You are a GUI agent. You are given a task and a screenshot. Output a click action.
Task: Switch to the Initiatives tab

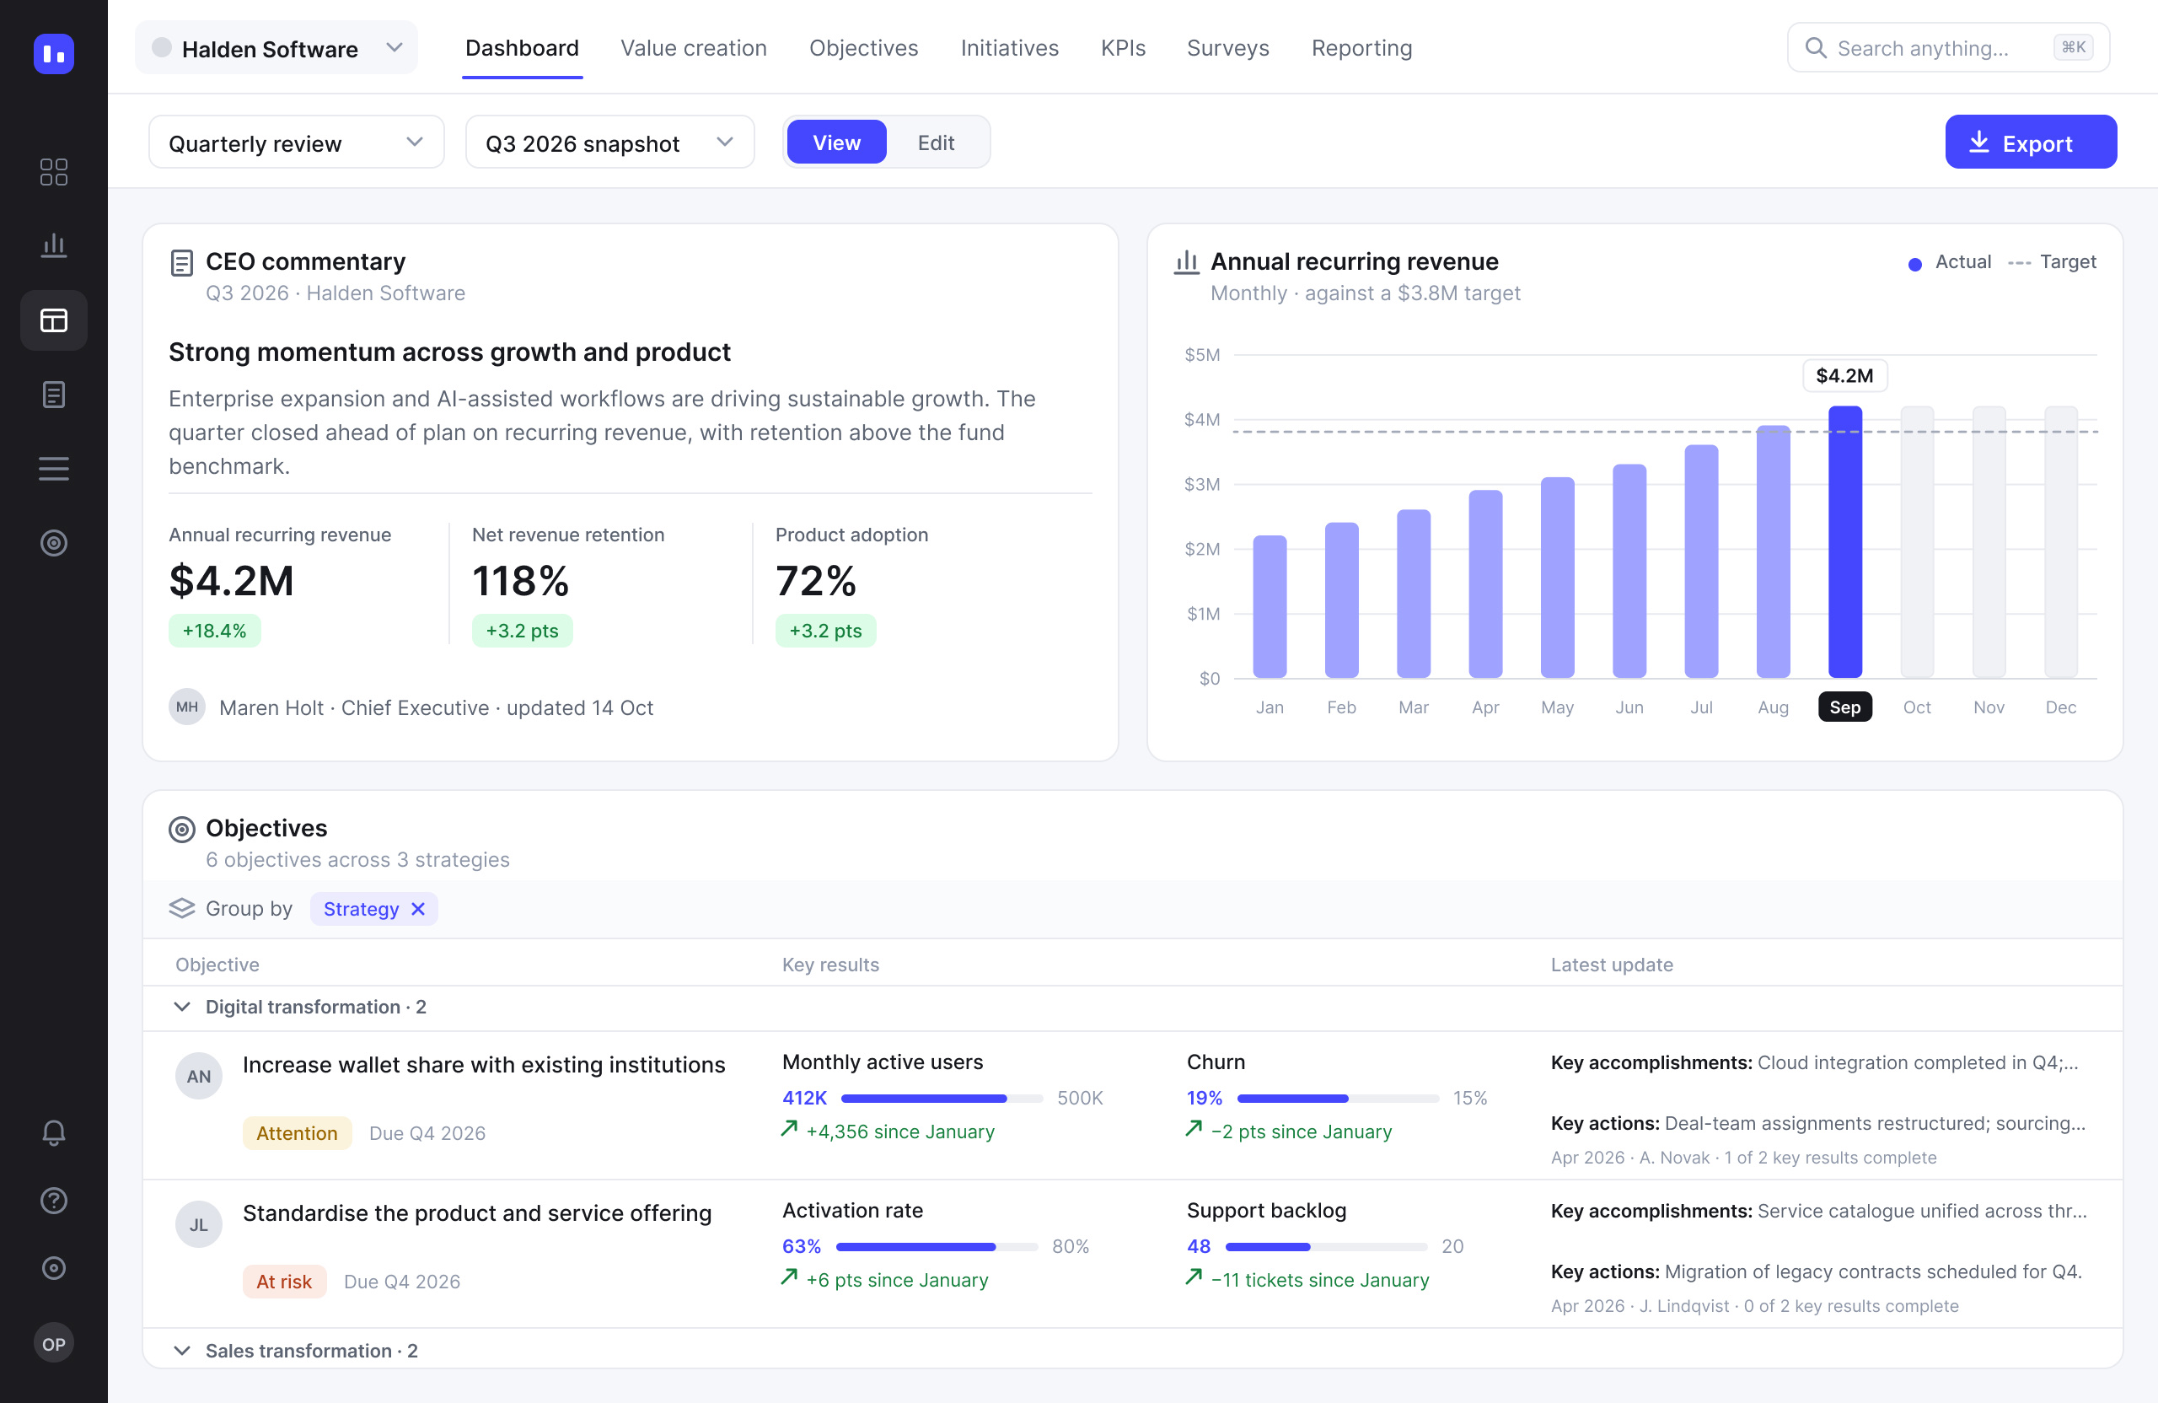point(1009,48)
